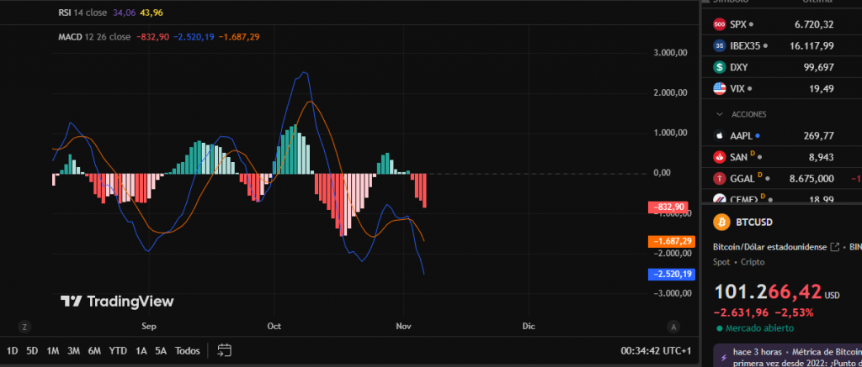The width and height of the screenshot is (862, 367).
Task: Toggle auto scale A button
Action: [673, 326]
